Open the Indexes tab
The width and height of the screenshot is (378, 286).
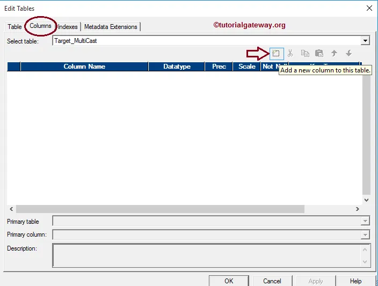[x=68, y=27]
